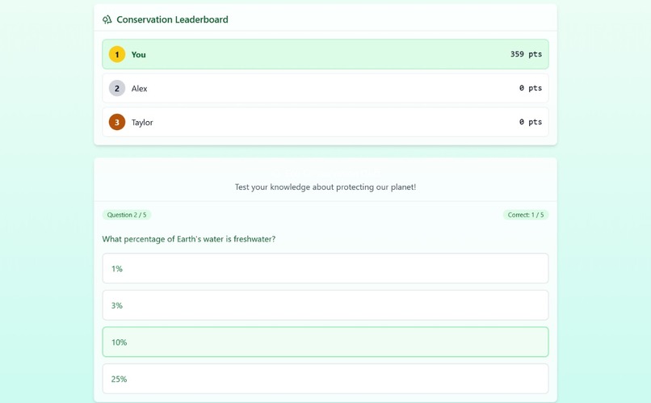Open the You leaderboard row
This screenshot has height=403, width=651.
[x=325, y=54]
